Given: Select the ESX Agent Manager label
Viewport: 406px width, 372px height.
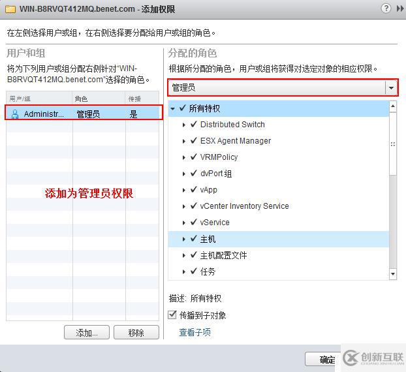Looking at the screenshot, I should [x=236, y=141].
